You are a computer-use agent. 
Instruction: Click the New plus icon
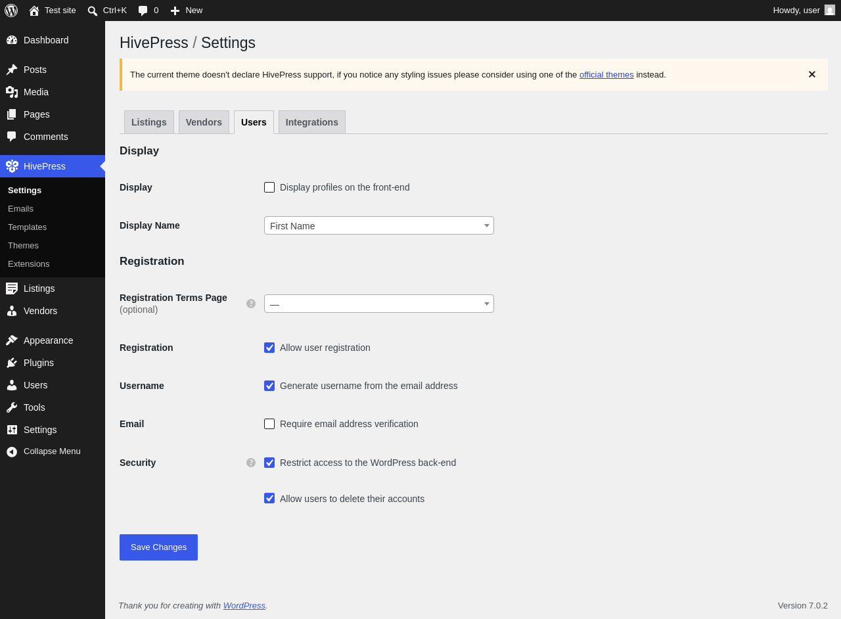(175, 11)
